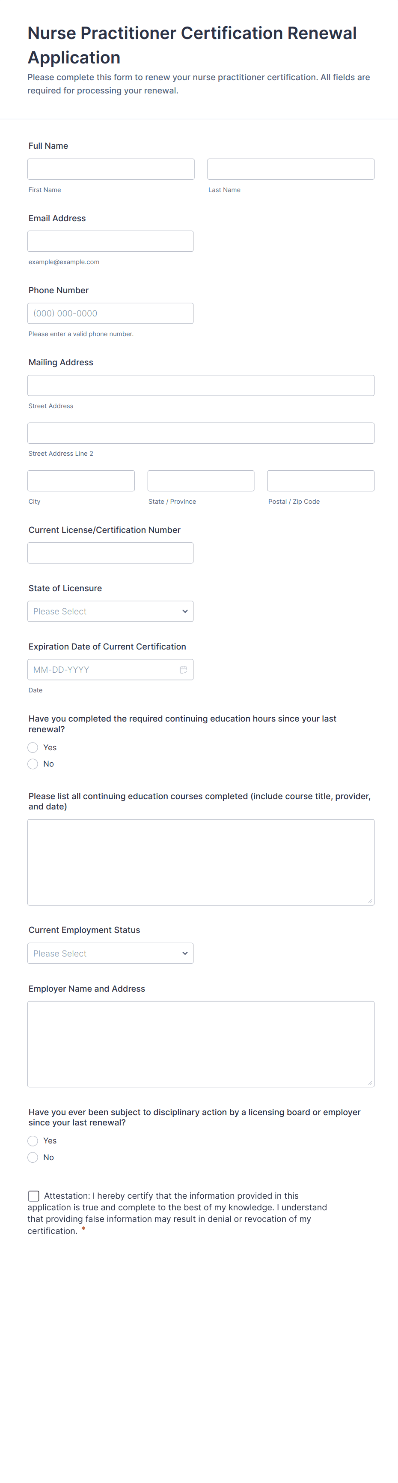The width and height of the screenshot is (398, 1483).
Task: Click the Postal / Zip Code field
Action: pos(321,481)
